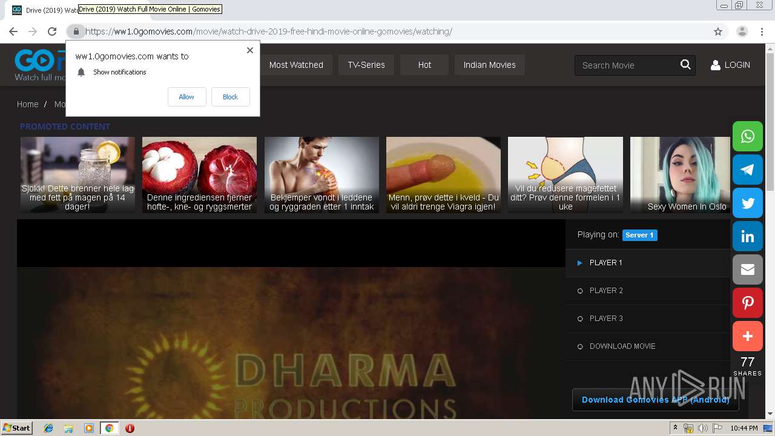
Task: Open the 'Denne ingrediensen fjerner' ad thumbnail
Action: click(199, 174)
